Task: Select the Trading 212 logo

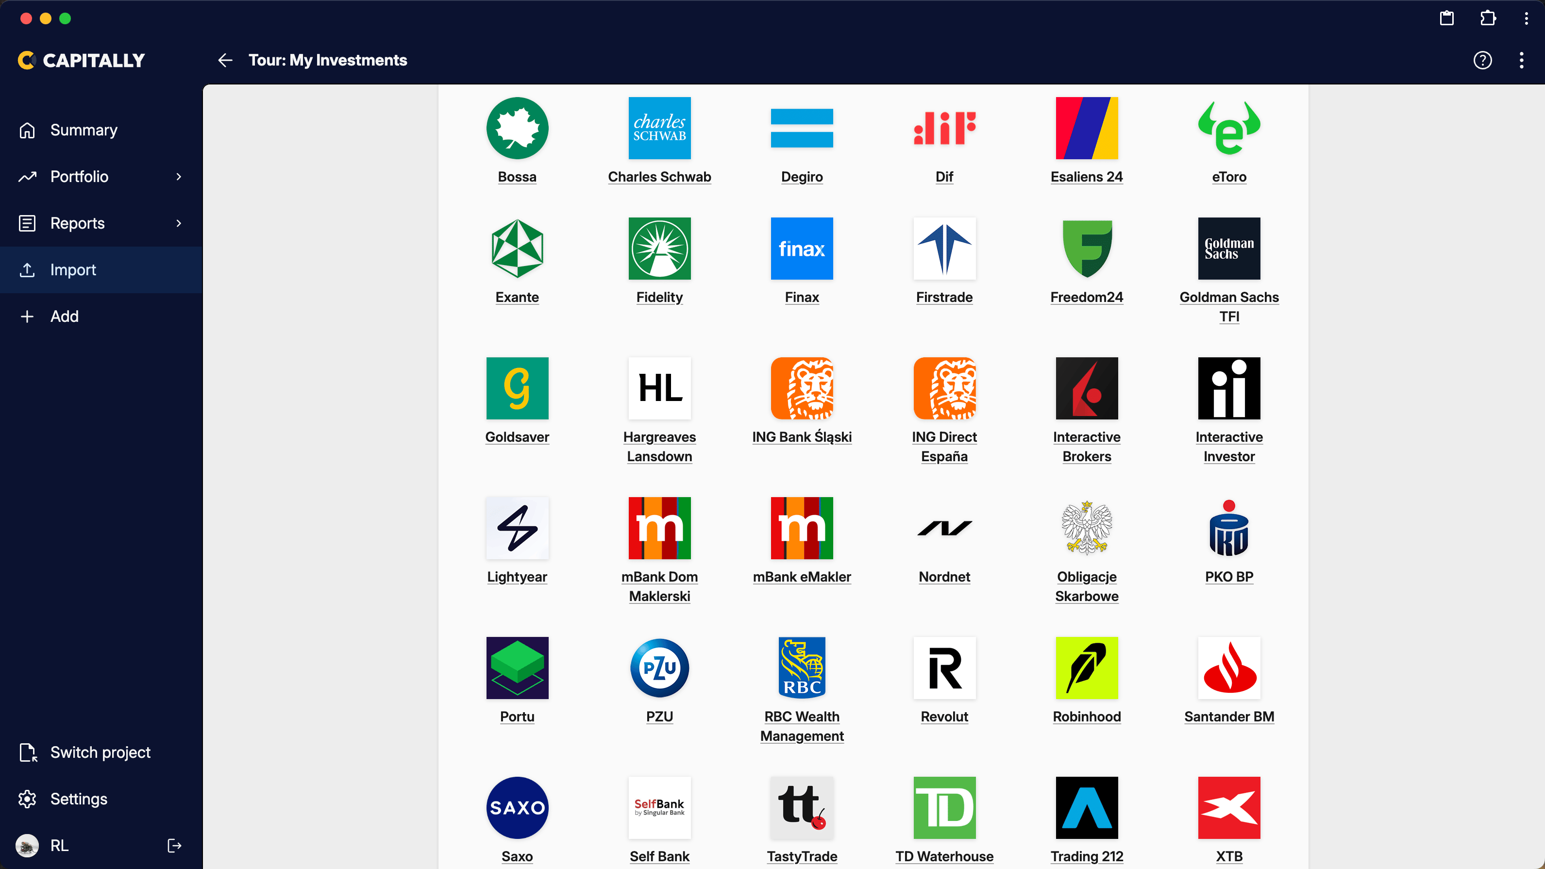Action: tap(1086, 808)
